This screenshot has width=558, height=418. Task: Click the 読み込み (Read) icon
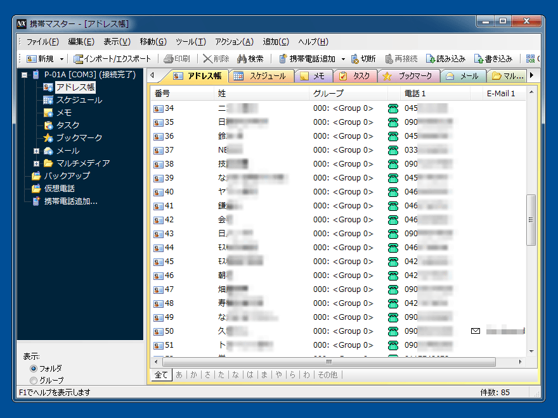tap(431, 59)
